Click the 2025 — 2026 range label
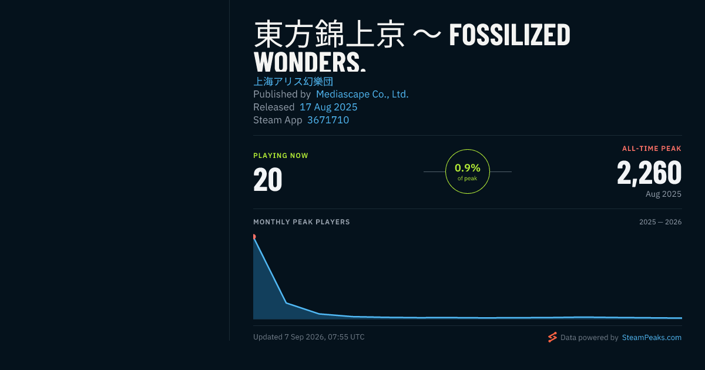705x370 pixels. point(660,222)
